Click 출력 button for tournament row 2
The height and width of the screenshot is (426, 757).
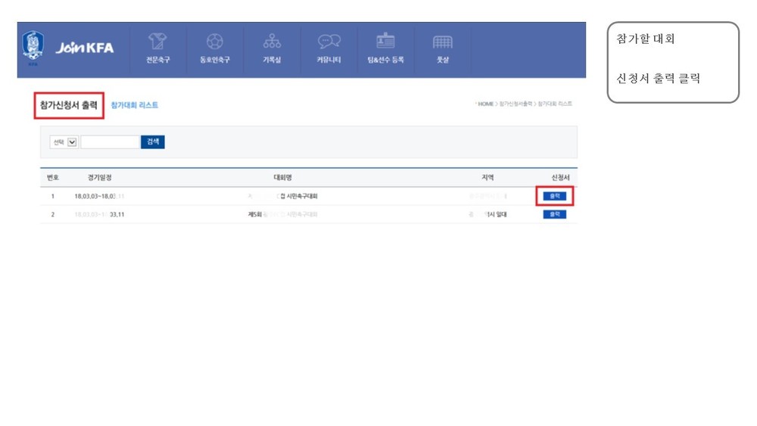pyautogui.click(x=554, y=214)
